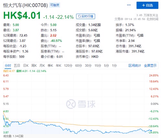This screenshot has width=162, height=138.
Task: Click the latest price dot on chart line
Action: coord(151,131)
